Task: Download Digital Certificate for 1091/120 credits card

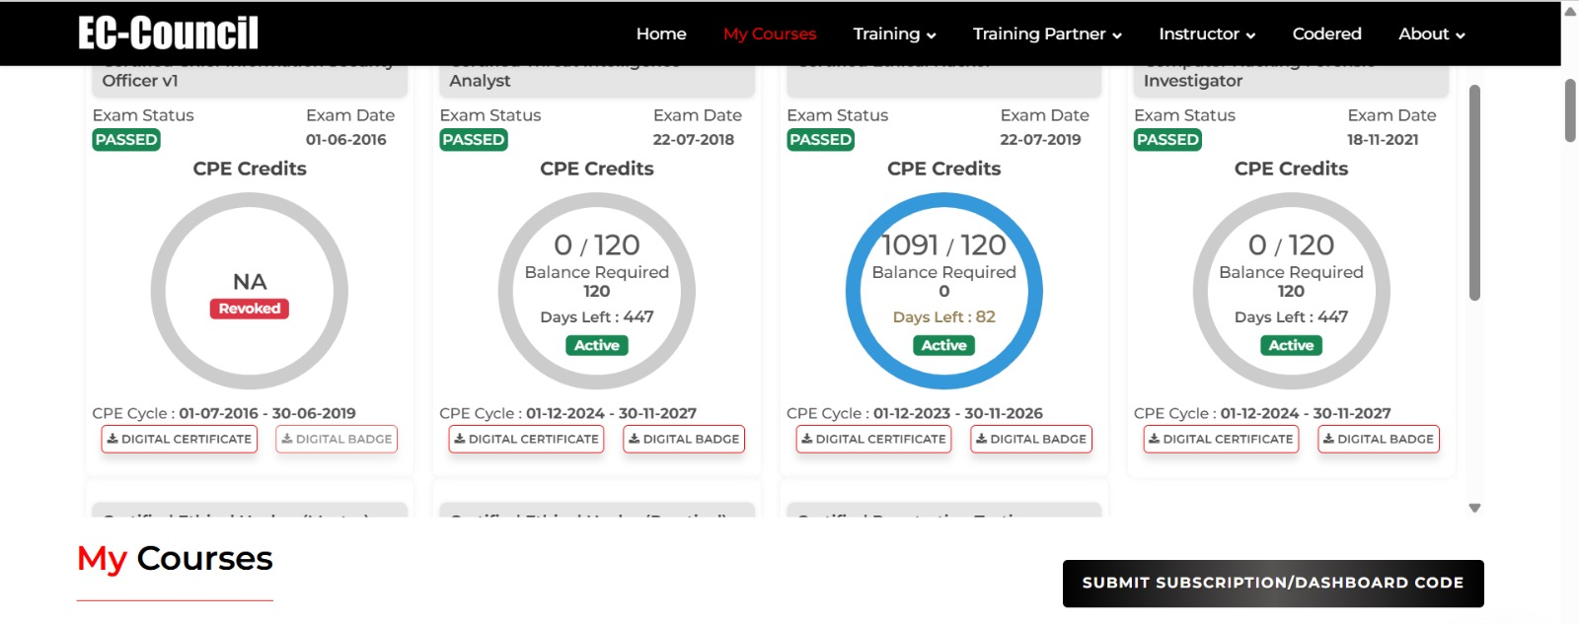Action: (874, 439)
